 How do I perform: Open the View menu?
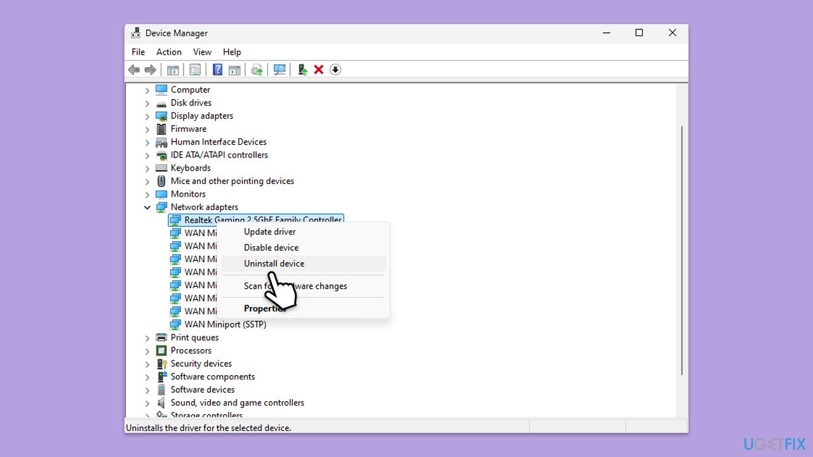[x=202, y=52]
